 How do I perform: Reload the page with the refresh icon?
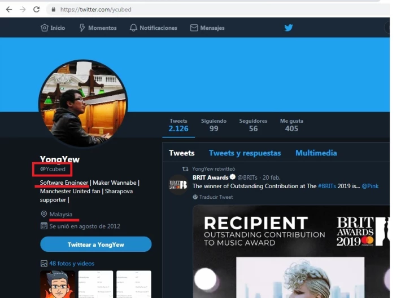point(37,10)
